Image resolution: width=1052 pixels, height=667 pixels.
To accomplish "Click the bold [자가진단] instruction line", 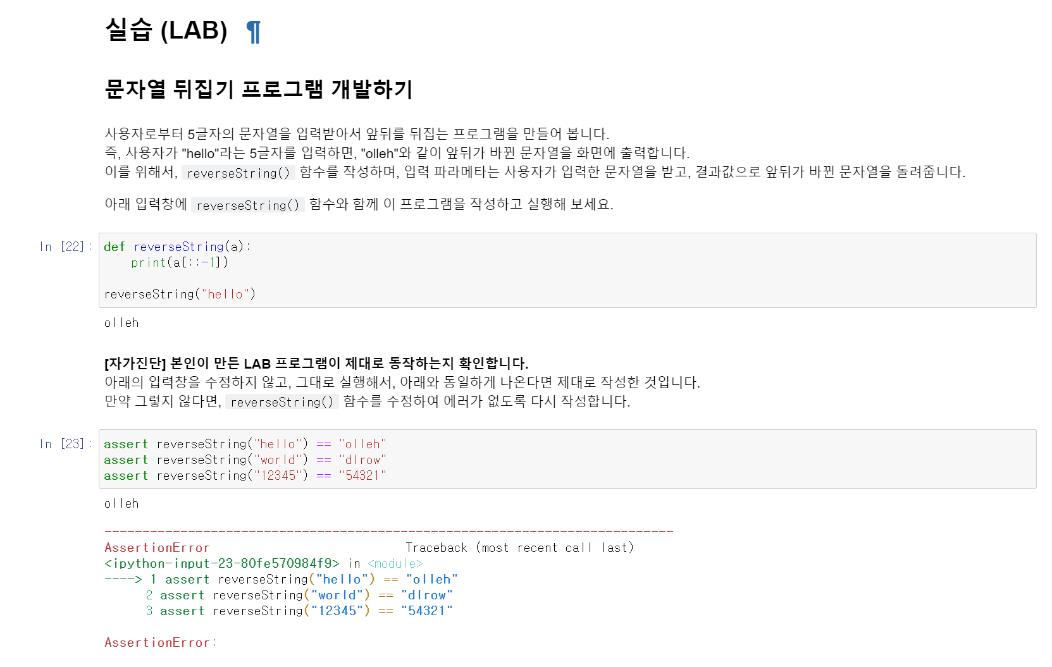I will tap(316, 364).
